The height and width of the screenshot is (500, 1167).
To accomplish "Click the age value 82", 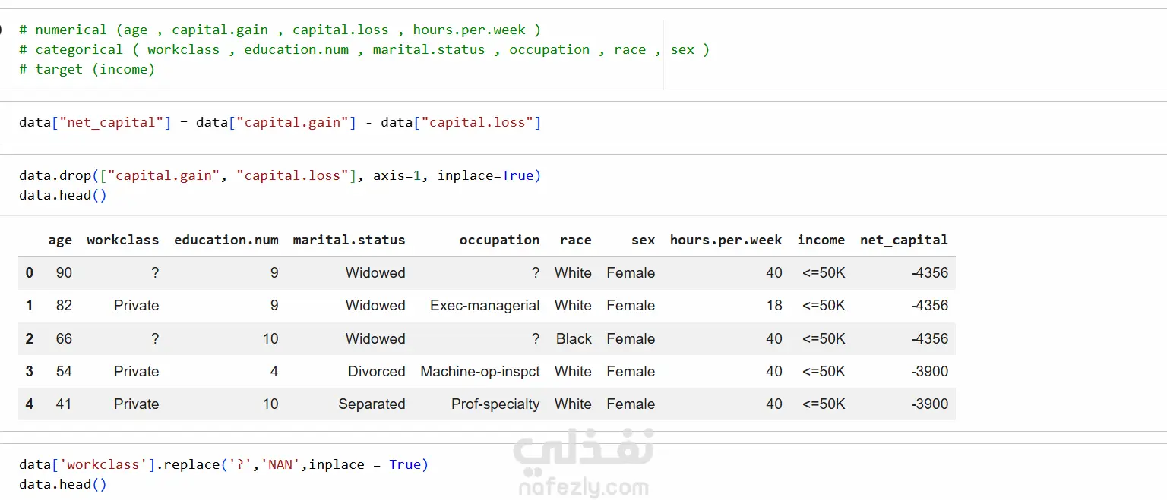I will coord(64,306).
